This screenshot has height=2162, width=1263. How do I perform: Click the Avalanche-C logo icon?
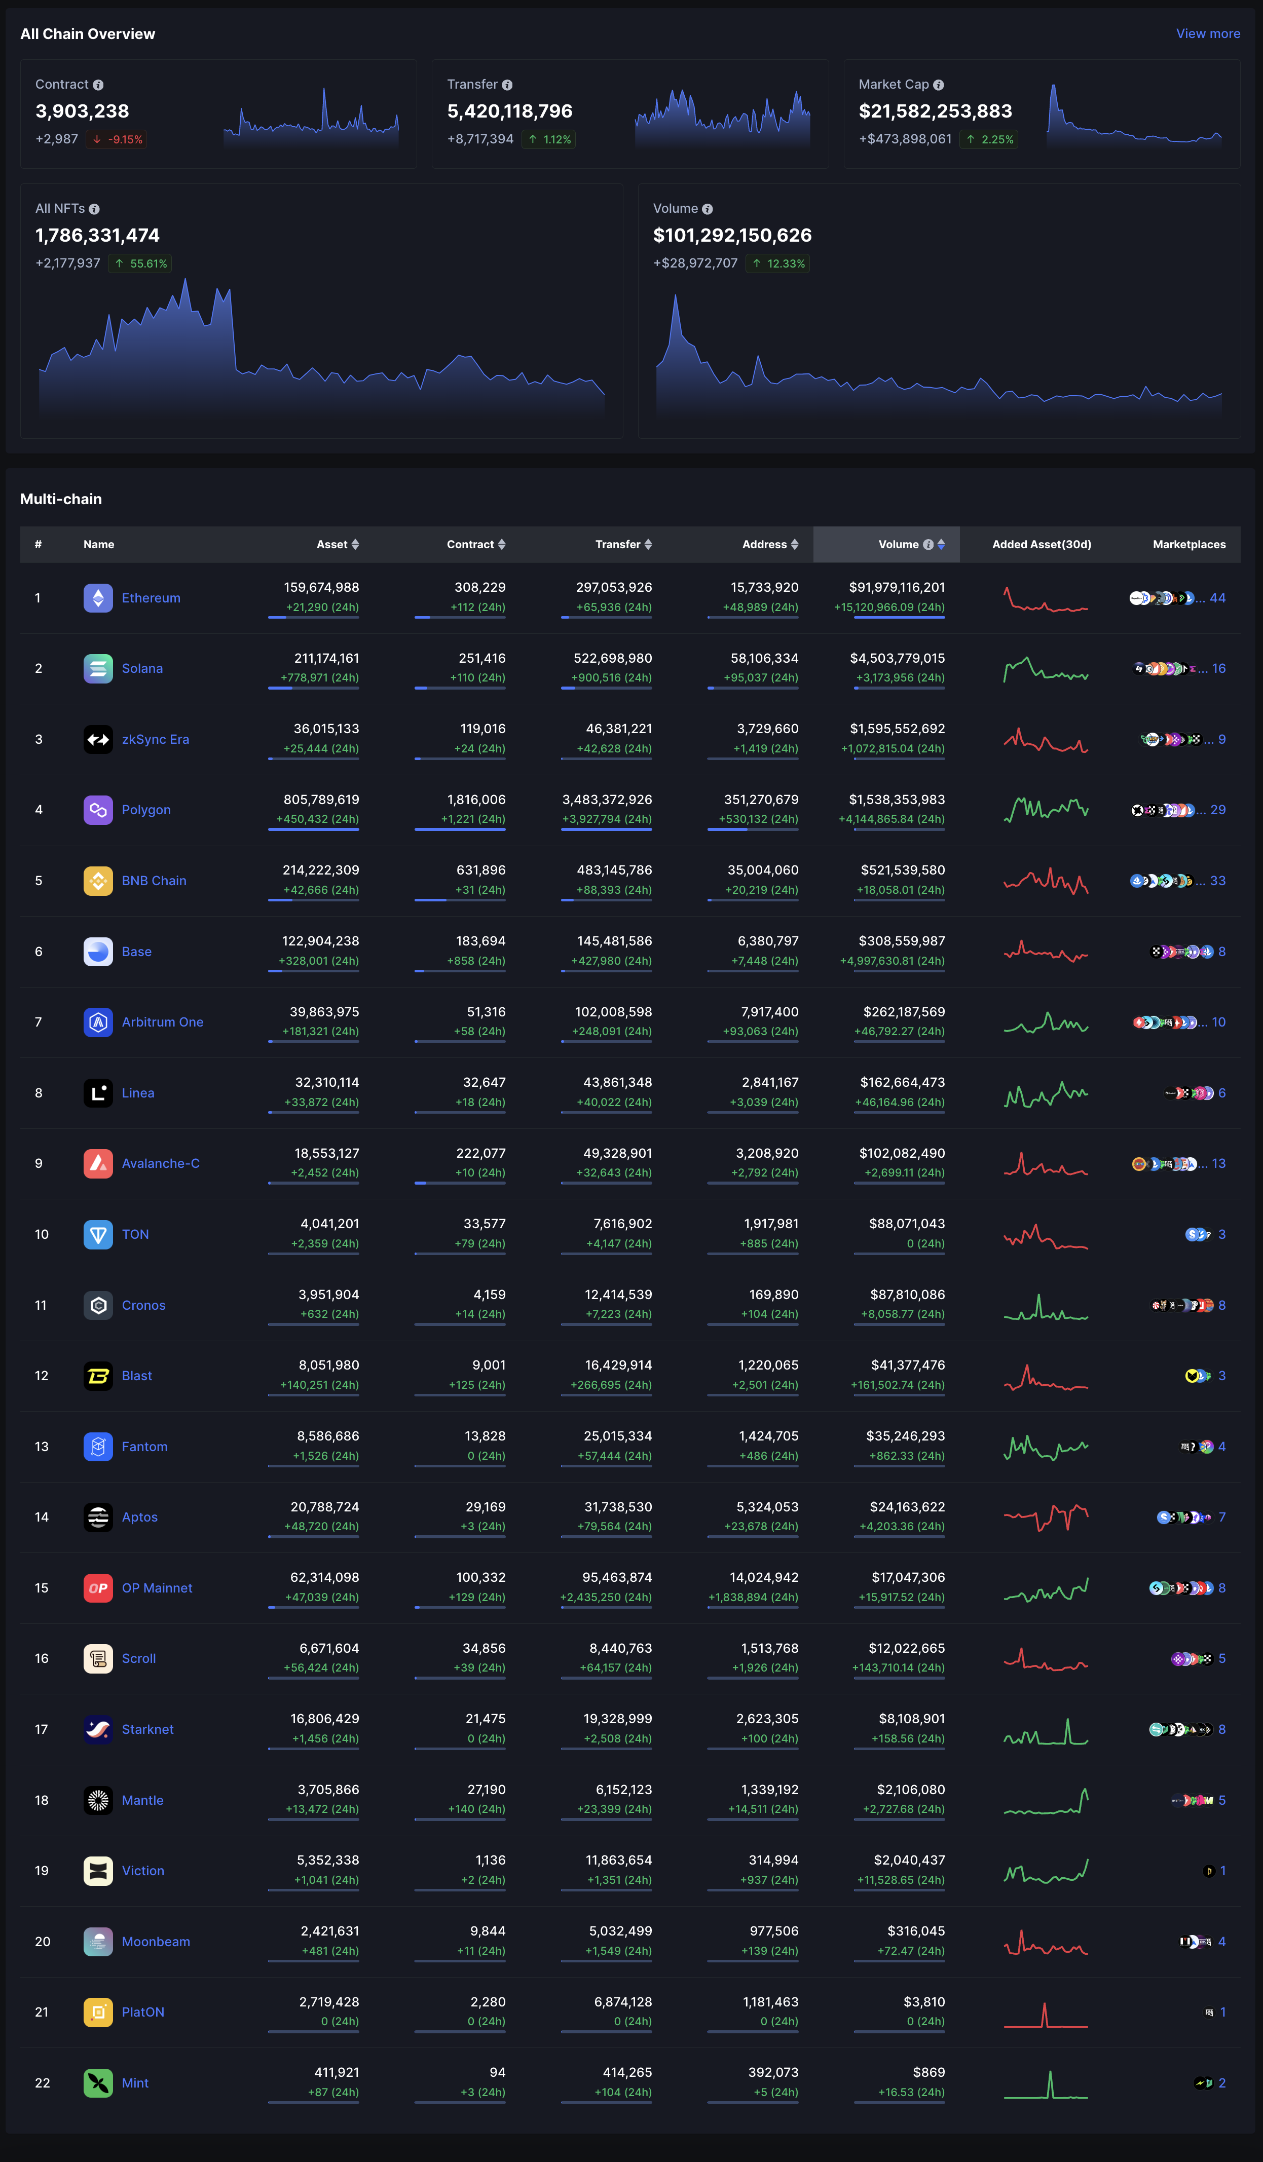(x=98, y=1163)
